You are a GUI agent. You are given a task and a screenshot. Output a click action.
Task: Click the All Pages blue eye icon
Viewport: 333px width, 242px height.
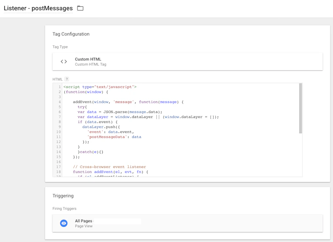[x=64, y=223]
